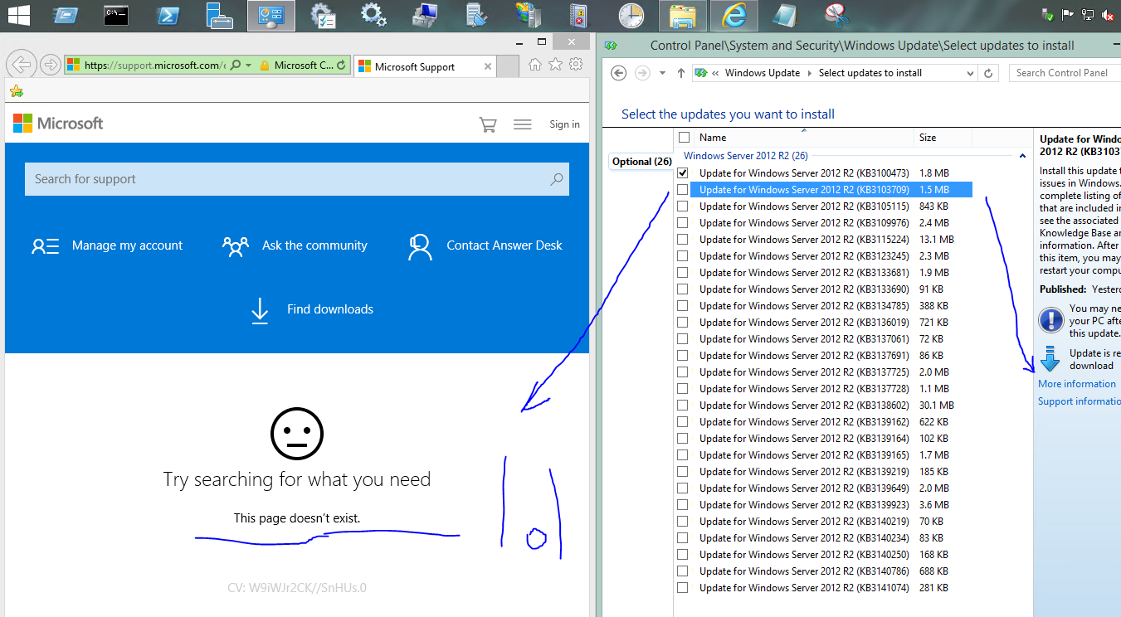
Task: Open the clock icon on the taskbar
Action: [x=631, y=15]
